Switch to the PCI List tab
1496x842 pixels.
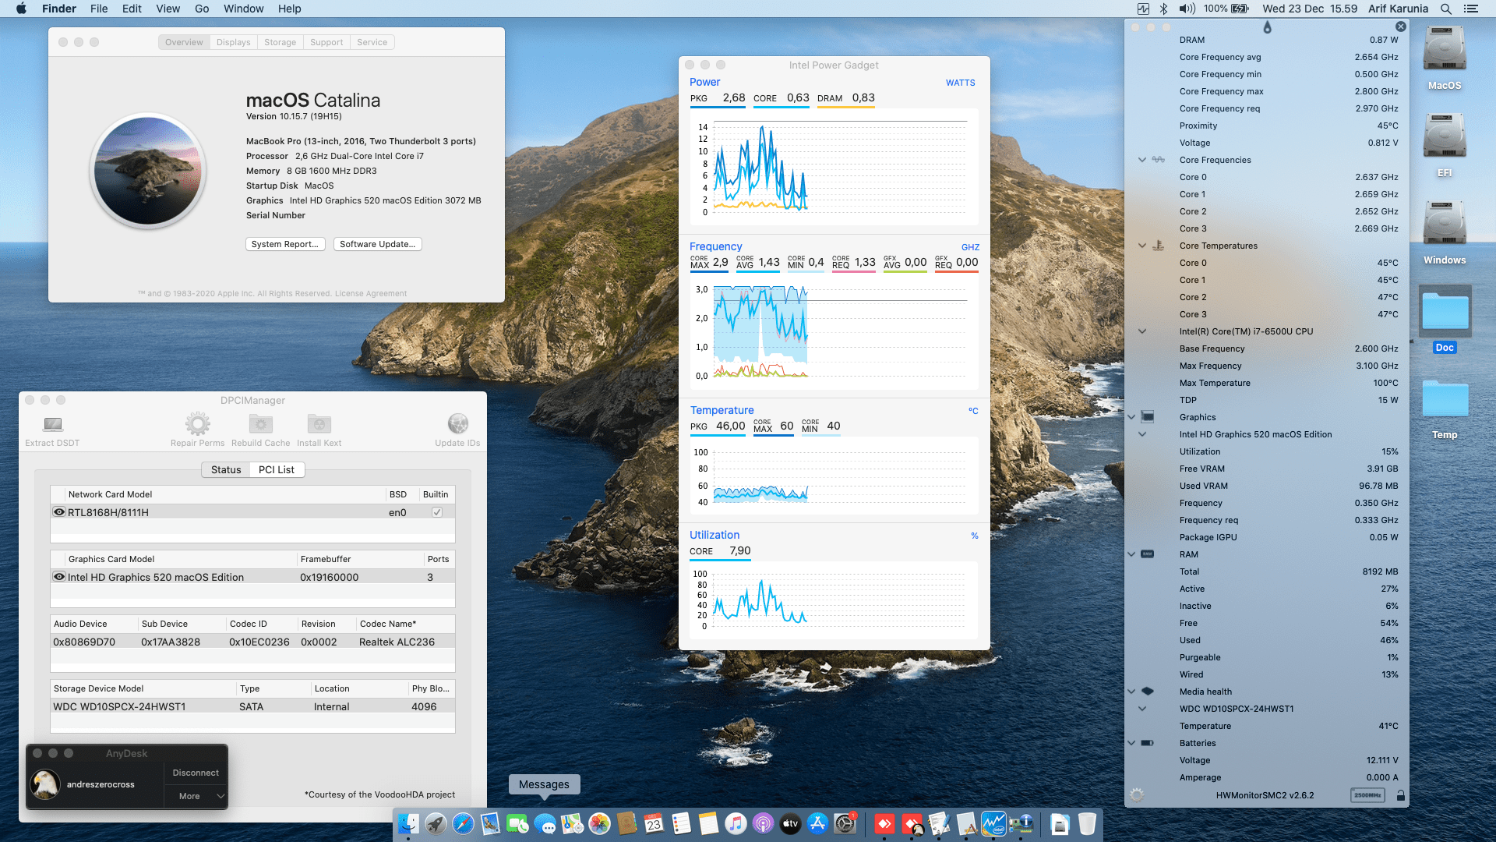pyautogui.click(x=277, y=469)
